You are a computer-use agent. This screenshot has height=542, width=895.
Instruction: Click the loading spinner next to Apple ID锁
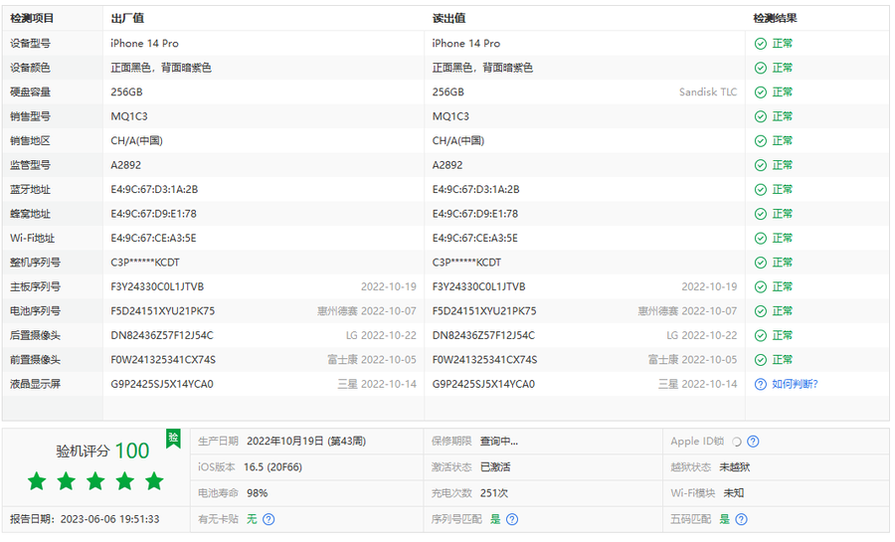click(x=736, y=442)
